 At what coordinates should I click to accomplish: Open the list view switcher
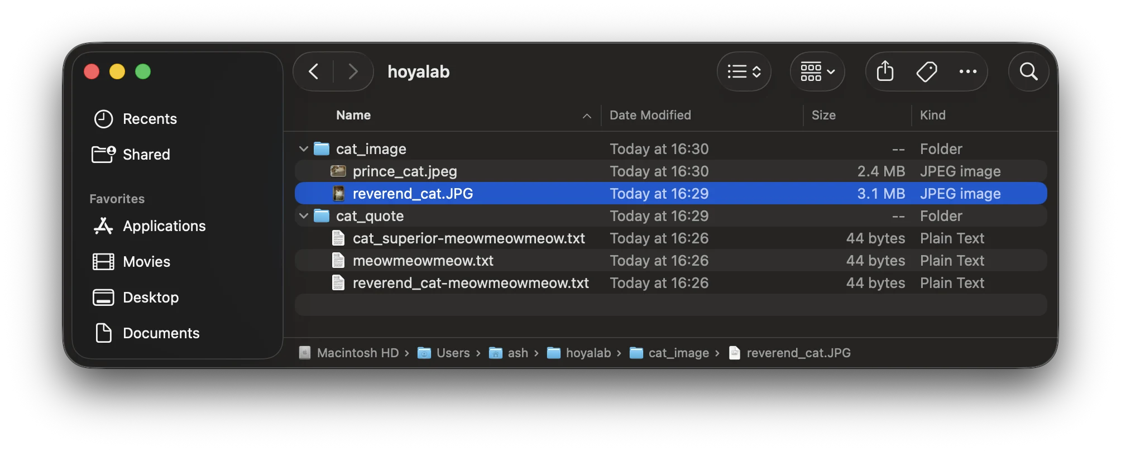(744, 71)
